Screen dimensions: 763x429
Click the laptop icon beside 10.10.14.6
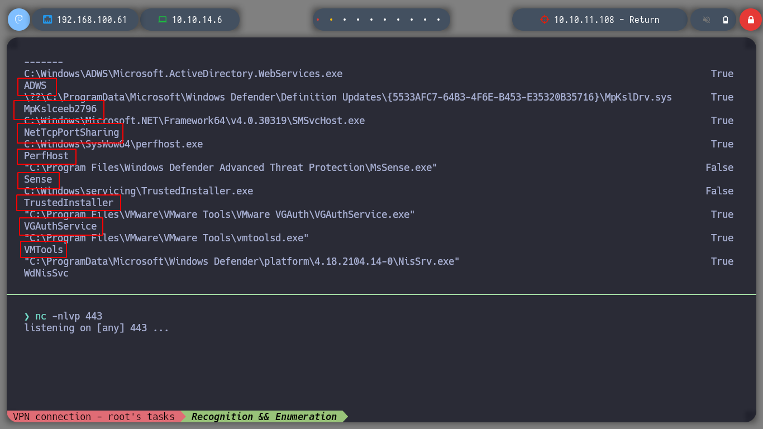click(x=163, y=20)
